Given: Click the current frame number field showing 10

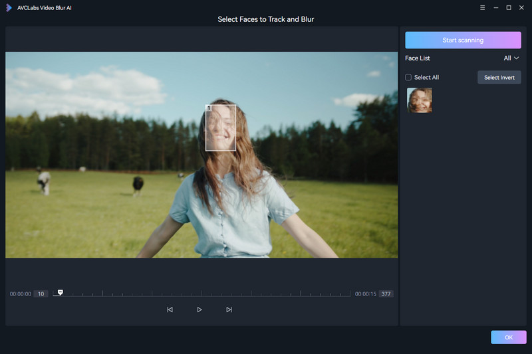Looking at the screenshot, I should [41, 294].
